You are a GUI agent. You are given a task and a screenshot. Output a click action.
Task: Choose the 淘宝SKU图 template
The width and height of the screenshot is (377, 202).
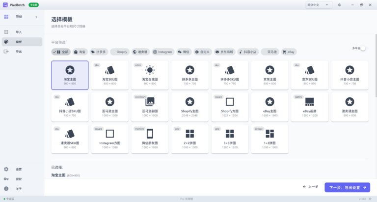110,75
